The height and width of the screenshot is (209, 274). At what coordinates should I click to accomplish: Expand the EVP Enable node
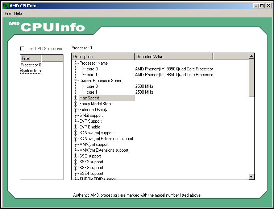[75, 127]
